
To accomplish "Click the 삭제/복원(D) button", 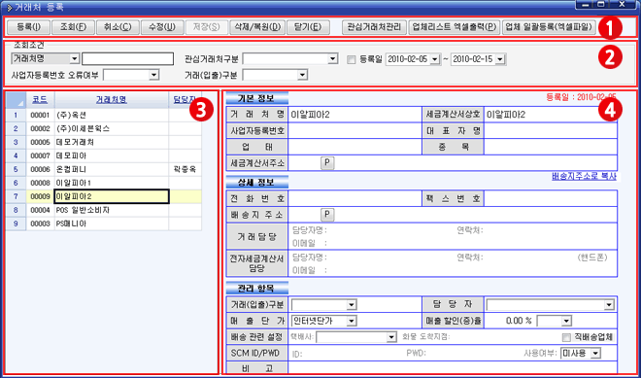I will coord(257,27).
